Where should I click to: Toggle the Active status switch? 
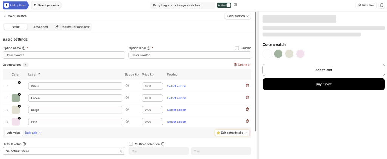pos(224,5)
